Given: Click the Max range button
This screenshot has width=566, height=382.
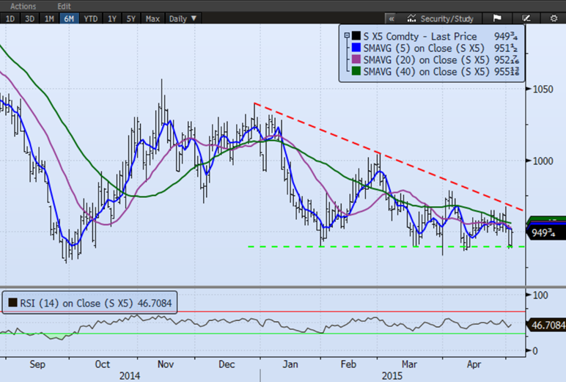Looking at the screenshot, I should coord(152,18).
